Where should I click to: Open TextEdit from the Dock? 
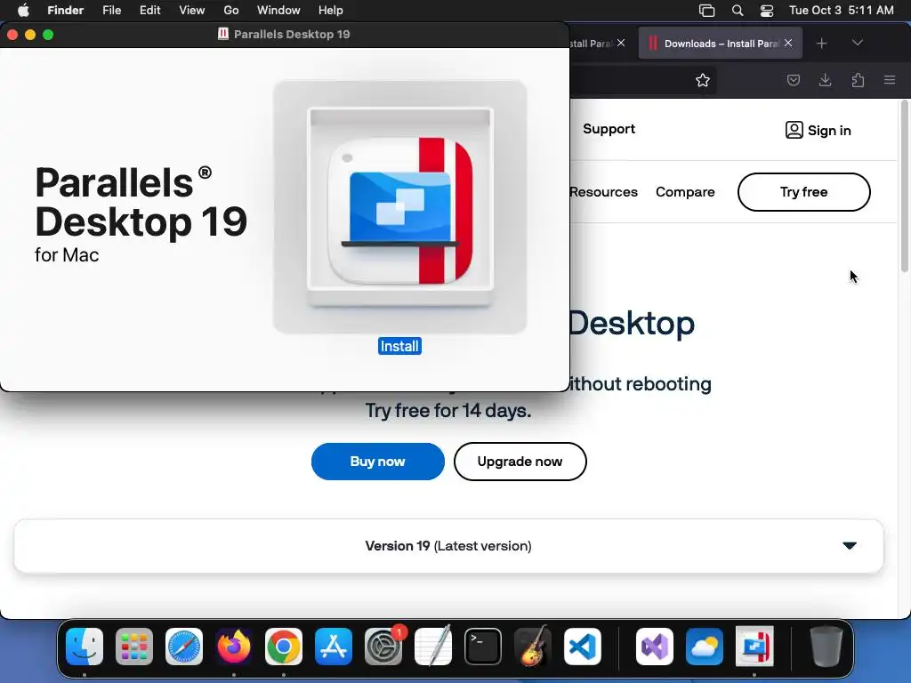pyautogui.click(x=433, y=647)
